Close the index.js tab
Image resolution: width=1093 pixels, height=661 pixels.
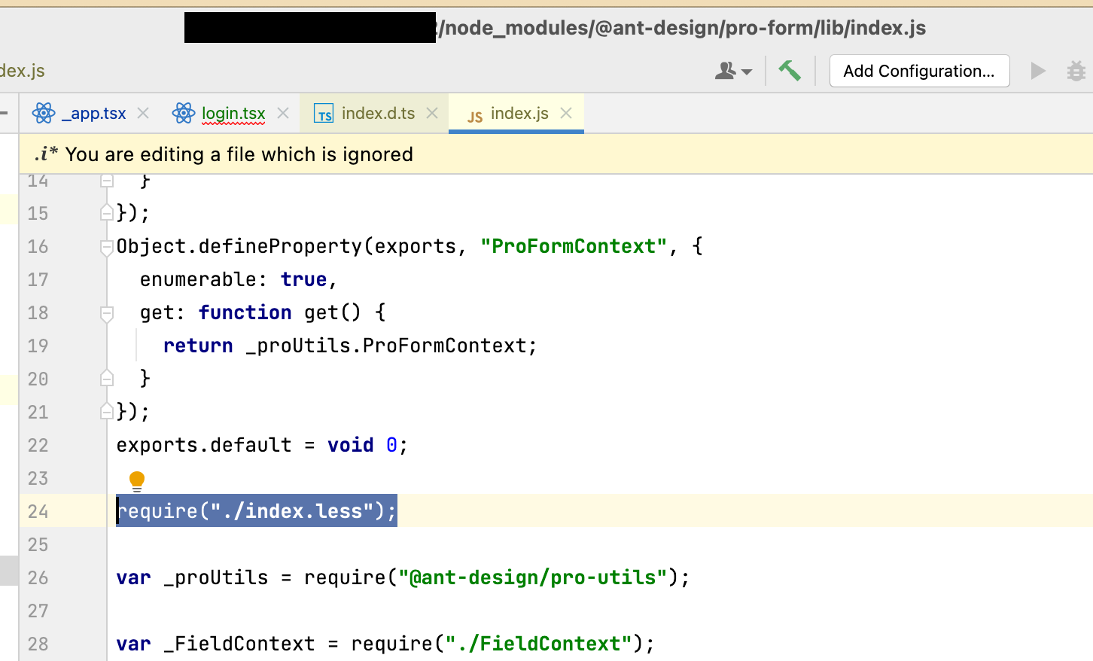click(567, 113)
